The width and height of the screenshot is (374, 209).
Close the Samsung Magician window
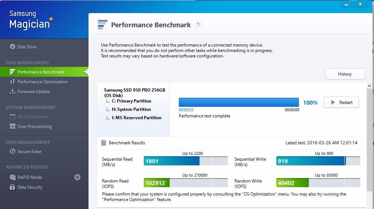[x=360, y=4]
